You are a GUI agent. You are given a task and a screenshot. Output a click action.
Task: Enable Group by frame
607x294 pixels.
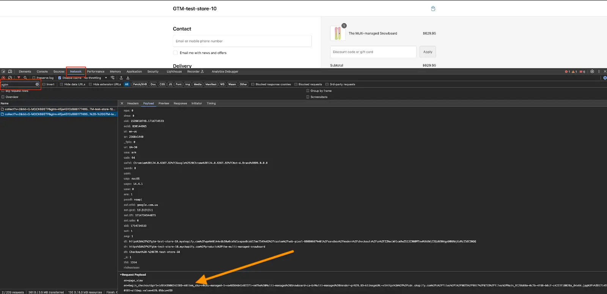308,91
